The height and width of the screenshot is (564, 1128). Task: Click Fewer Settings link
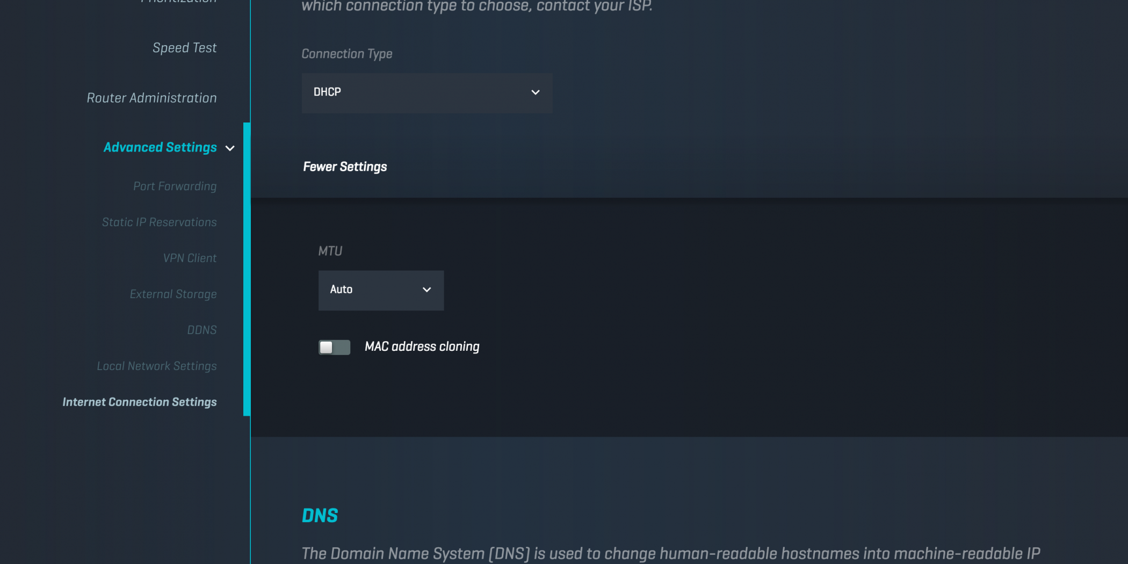pyautogui.click(x=344, y=167)
